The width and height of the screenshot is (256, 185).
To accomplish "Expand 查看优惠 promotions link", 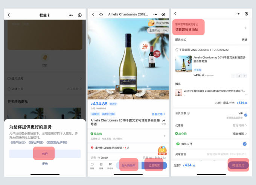I will 158,114.
